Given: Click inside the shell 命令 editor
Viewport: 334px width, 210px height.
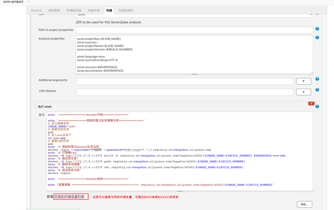Looking at the screenshot, I should pyautogui.click(x=180, y=151).
